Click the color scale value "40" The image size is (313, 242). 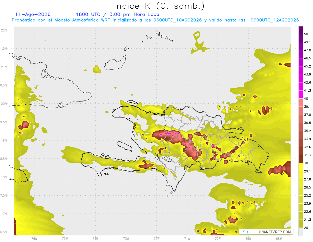coord(306,99)
